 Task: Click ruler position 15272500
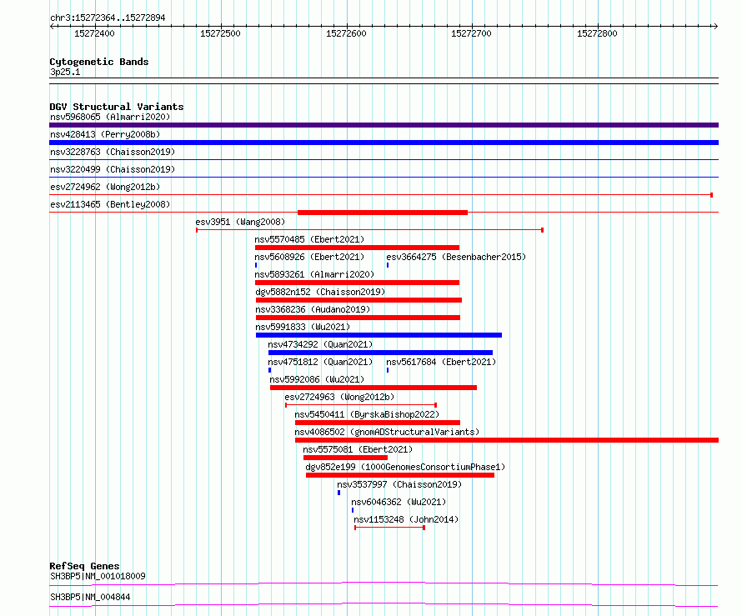[221, 33]
